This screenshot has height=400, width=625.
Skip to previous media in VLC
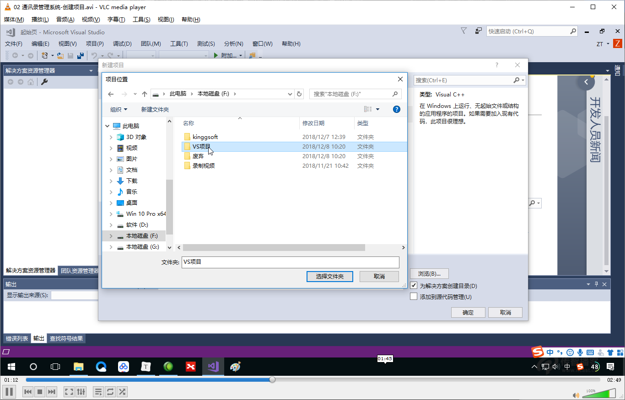28,392
